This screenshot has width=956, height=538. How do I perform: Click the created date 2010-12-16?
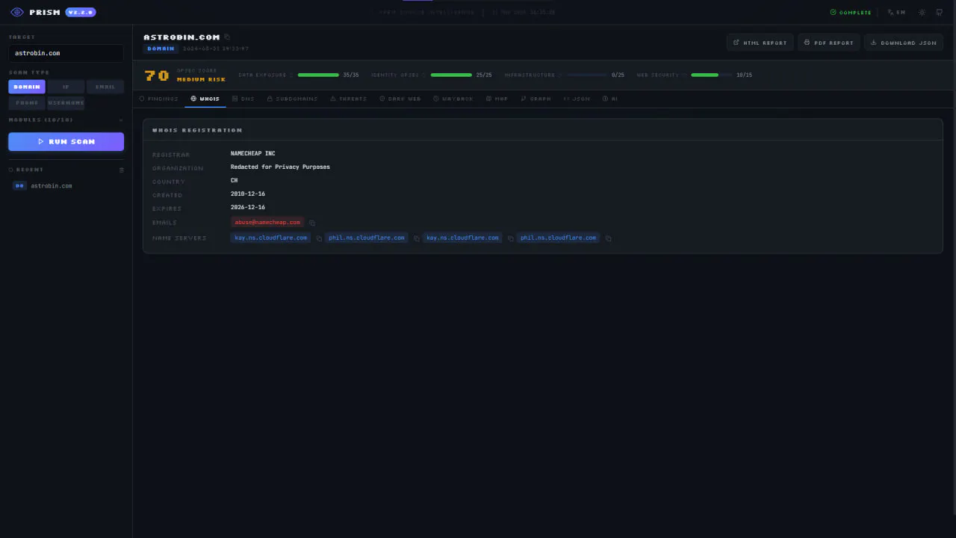click(x=248, y=194)
